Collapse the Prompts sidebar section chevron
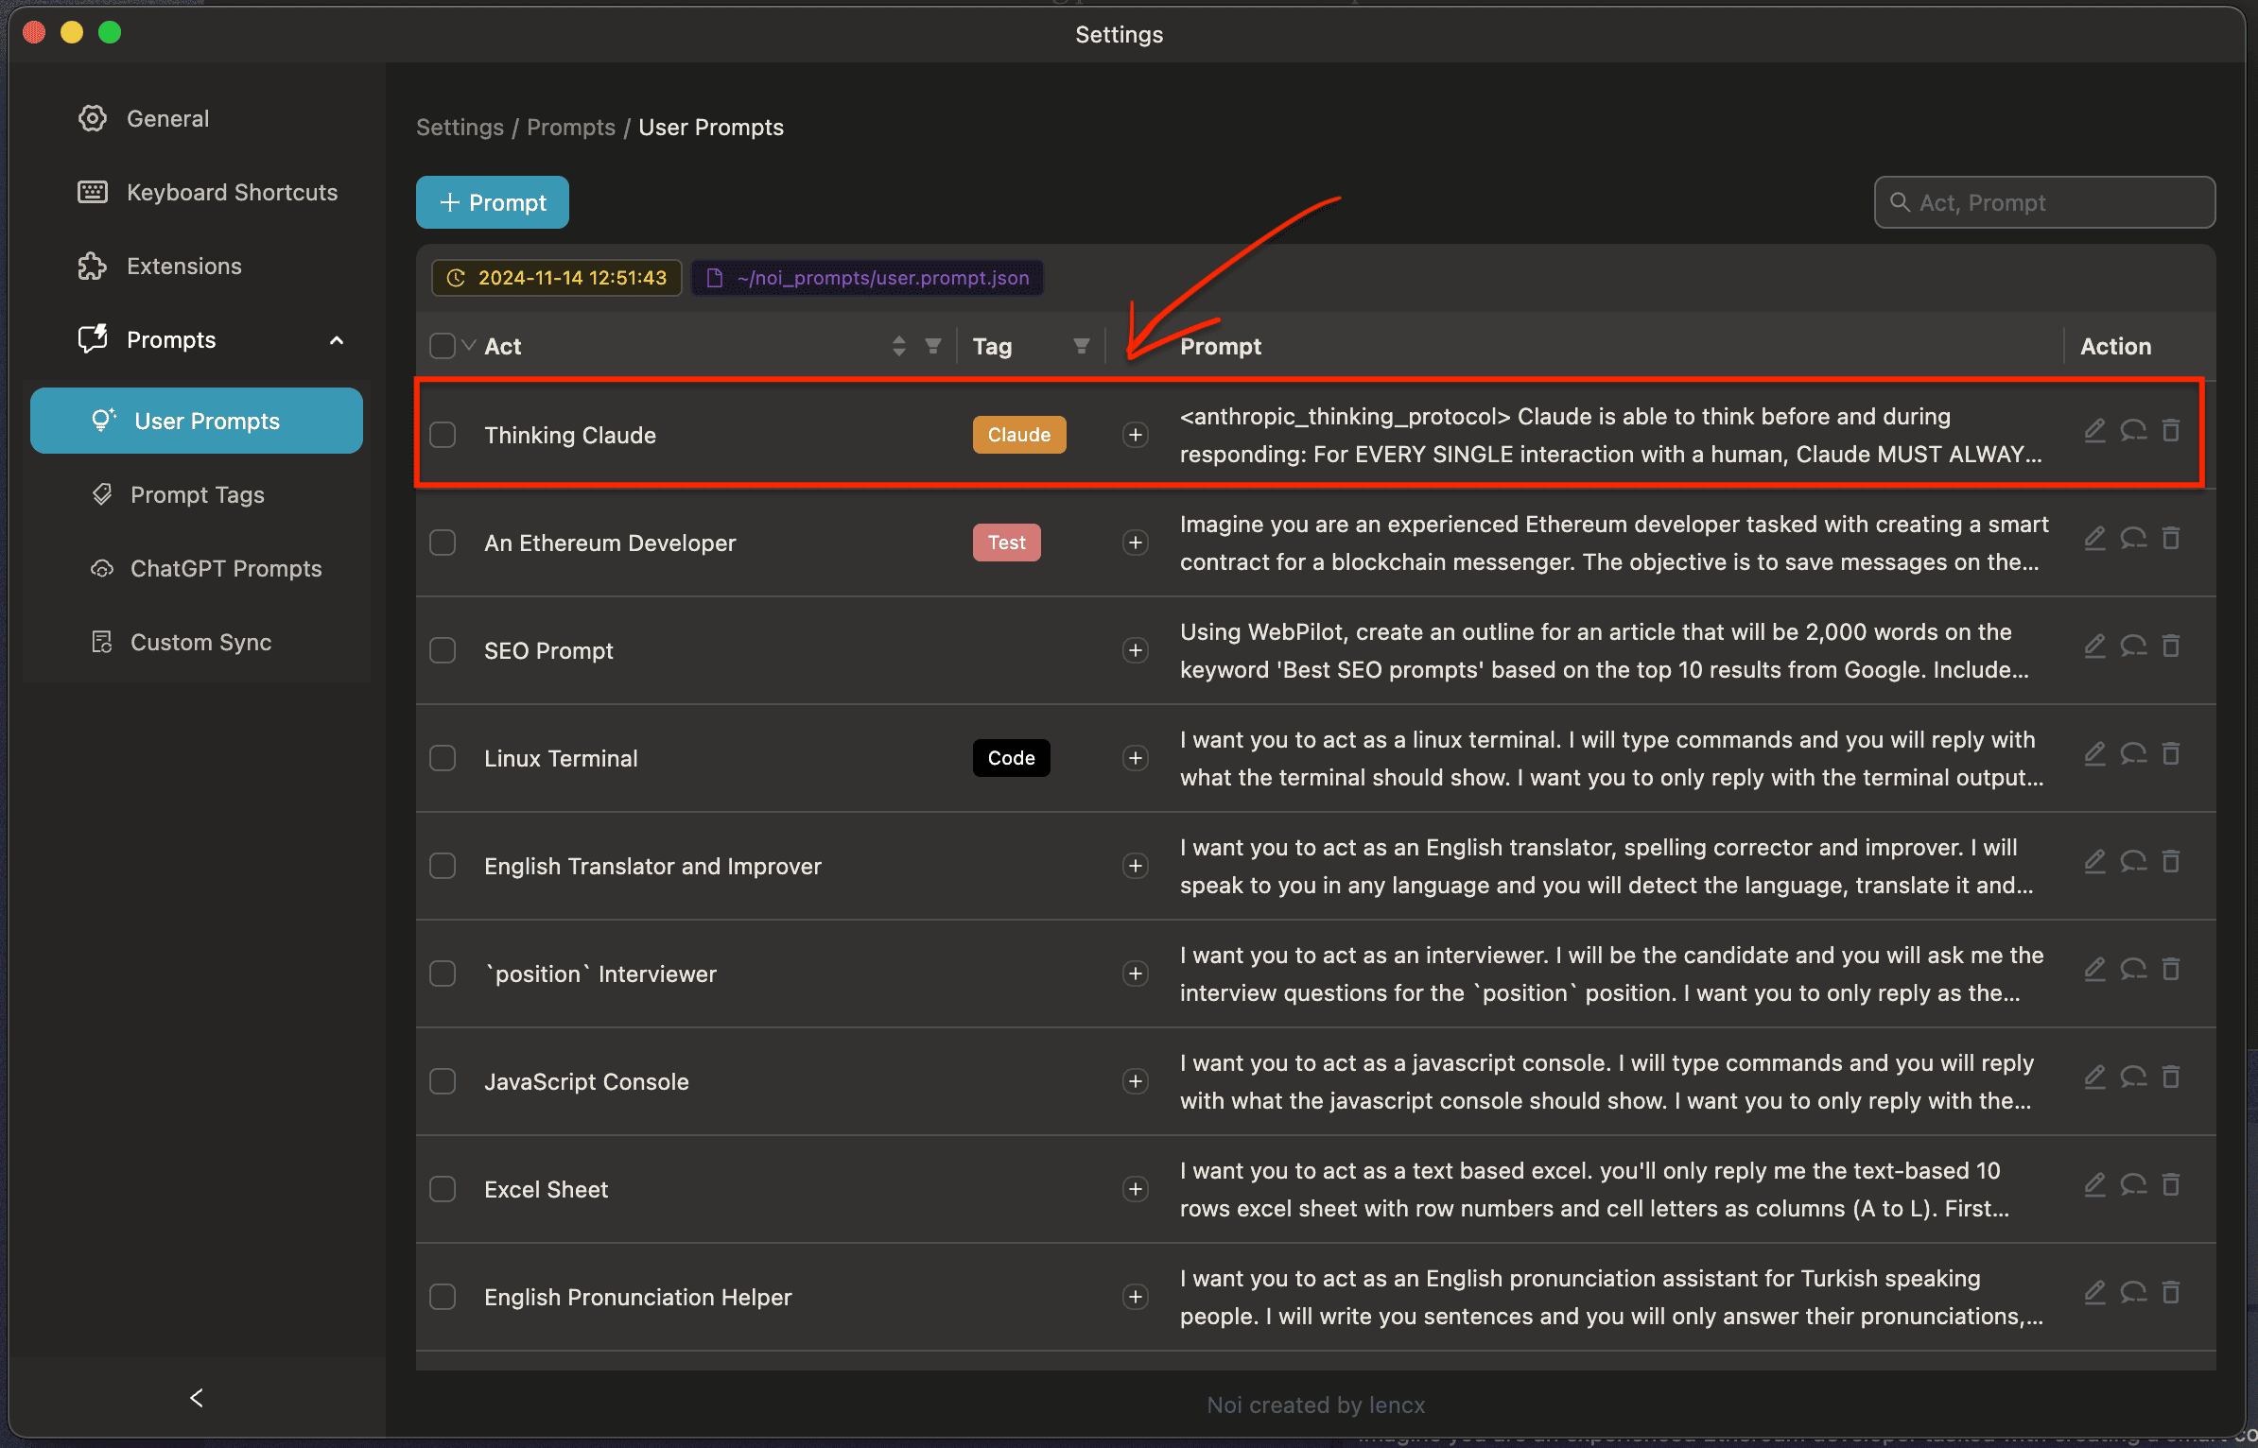 pyautogui.click(x=337, y=340)
